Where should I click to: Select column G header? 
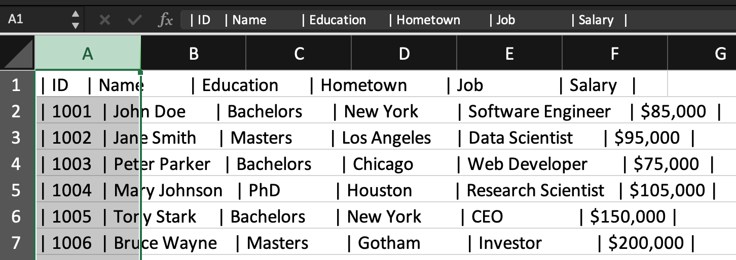tap(720, 54)
